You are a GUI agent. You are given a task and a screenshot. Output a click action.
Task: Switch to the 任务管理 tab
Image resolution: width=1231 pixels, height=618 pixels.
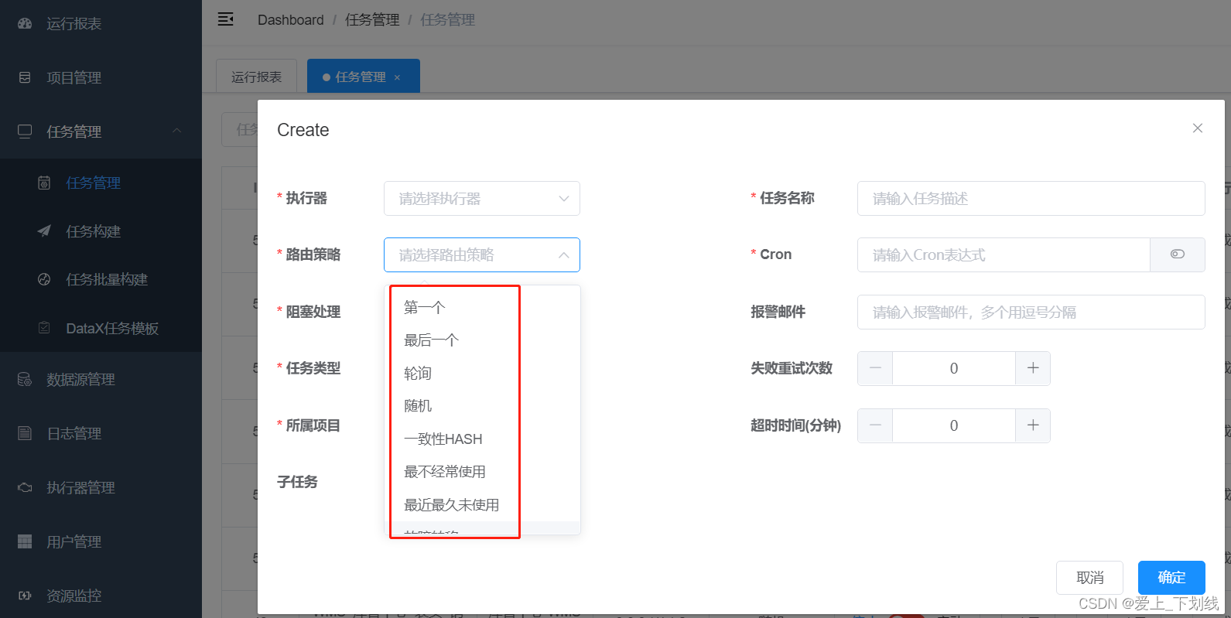[364, 77]
